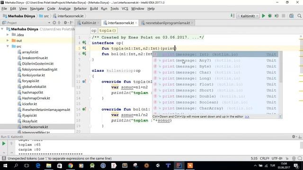This screenshot has height=170, width=303.
Task: Open Microsoft Edge from taskbar
Action: pos(38,166)
